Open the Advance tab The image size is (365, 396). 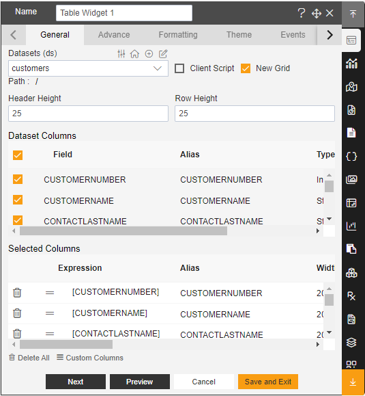114,35
